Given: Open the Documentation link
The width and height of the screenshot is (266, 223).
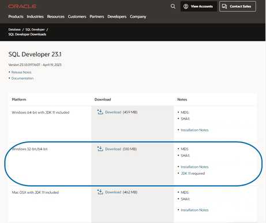Looking at the screenshot, I should tap(23, 78).
